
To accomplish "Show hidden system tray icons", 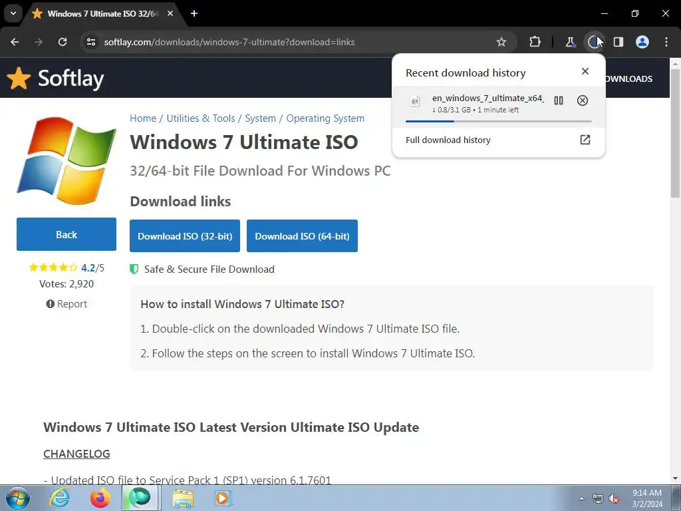I will [x=581, y=498].
